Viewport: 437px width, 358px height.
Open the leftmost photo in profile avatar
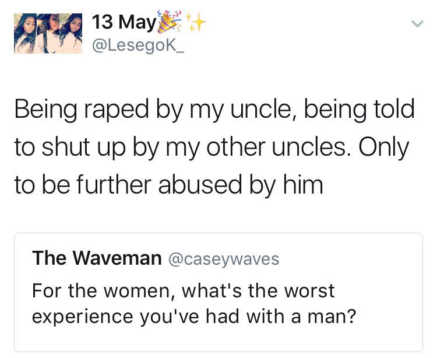point(26,33)
